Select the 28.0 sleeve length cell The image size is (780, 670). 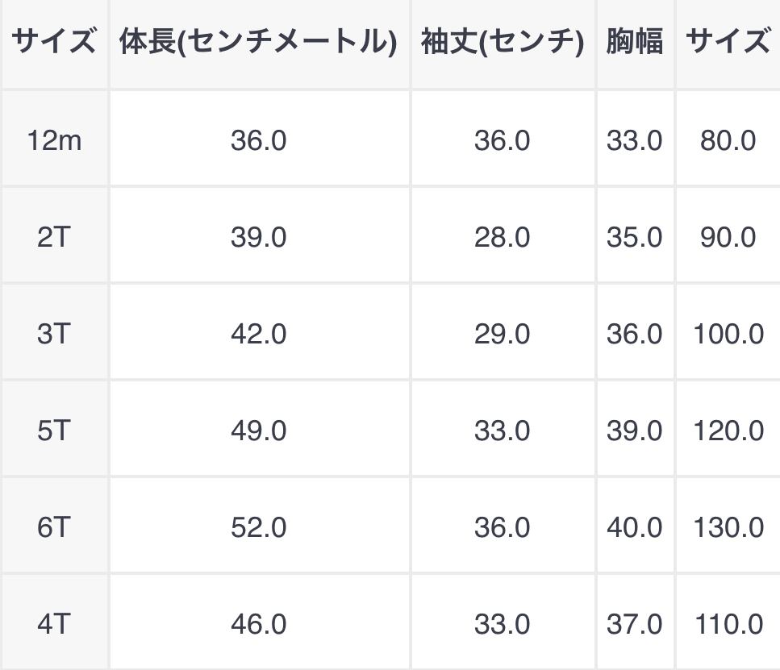502,238
